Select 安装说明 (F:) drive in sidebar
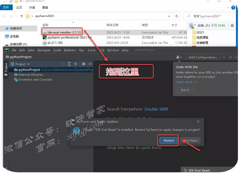Screen dimensions: 239x173 [18, 44]
